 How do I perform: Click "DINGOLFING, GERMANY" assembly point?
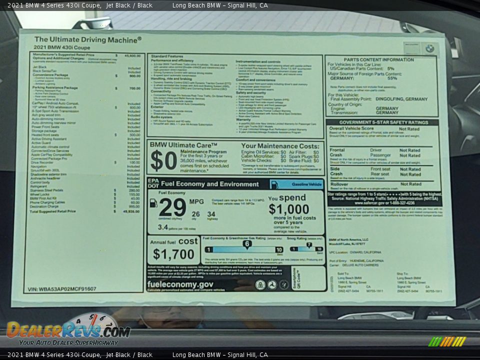[401, 99]
